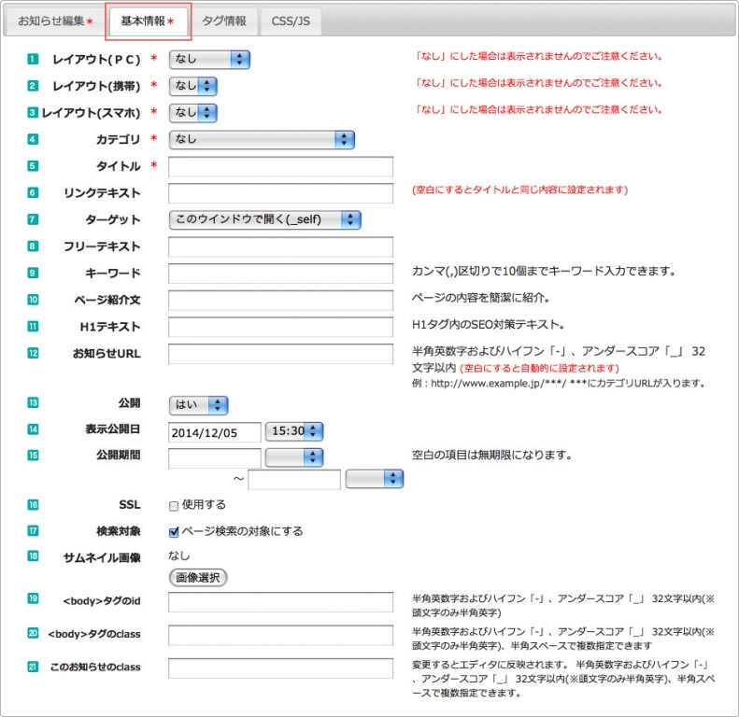Image resolution: width=739 pixels, height=717 pixels.
Task: Click the お知らせURL input field
Action: tap(280, 354)
